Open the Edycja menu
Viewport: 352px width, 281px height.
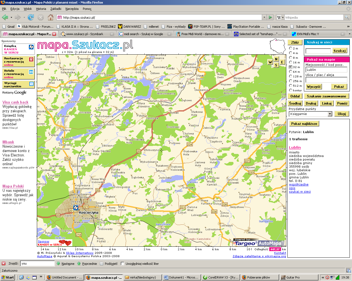click(x=15, y=9)
